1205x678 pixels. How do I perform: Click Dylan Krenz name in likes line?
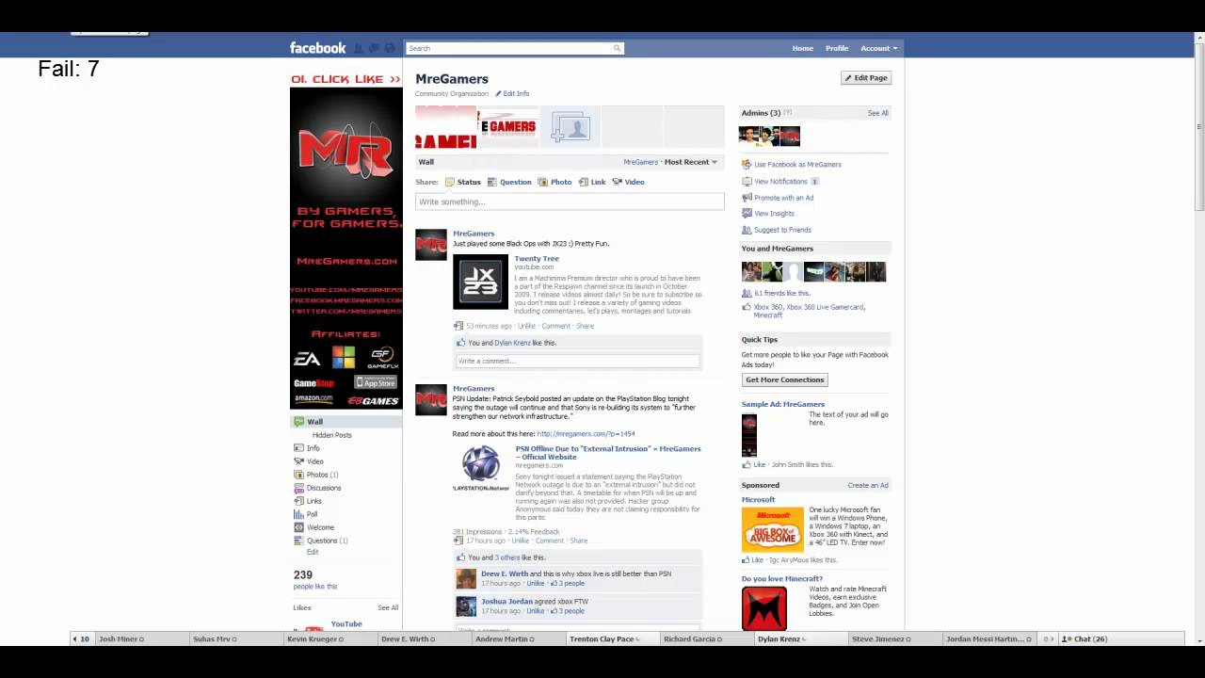pos(512,343)
